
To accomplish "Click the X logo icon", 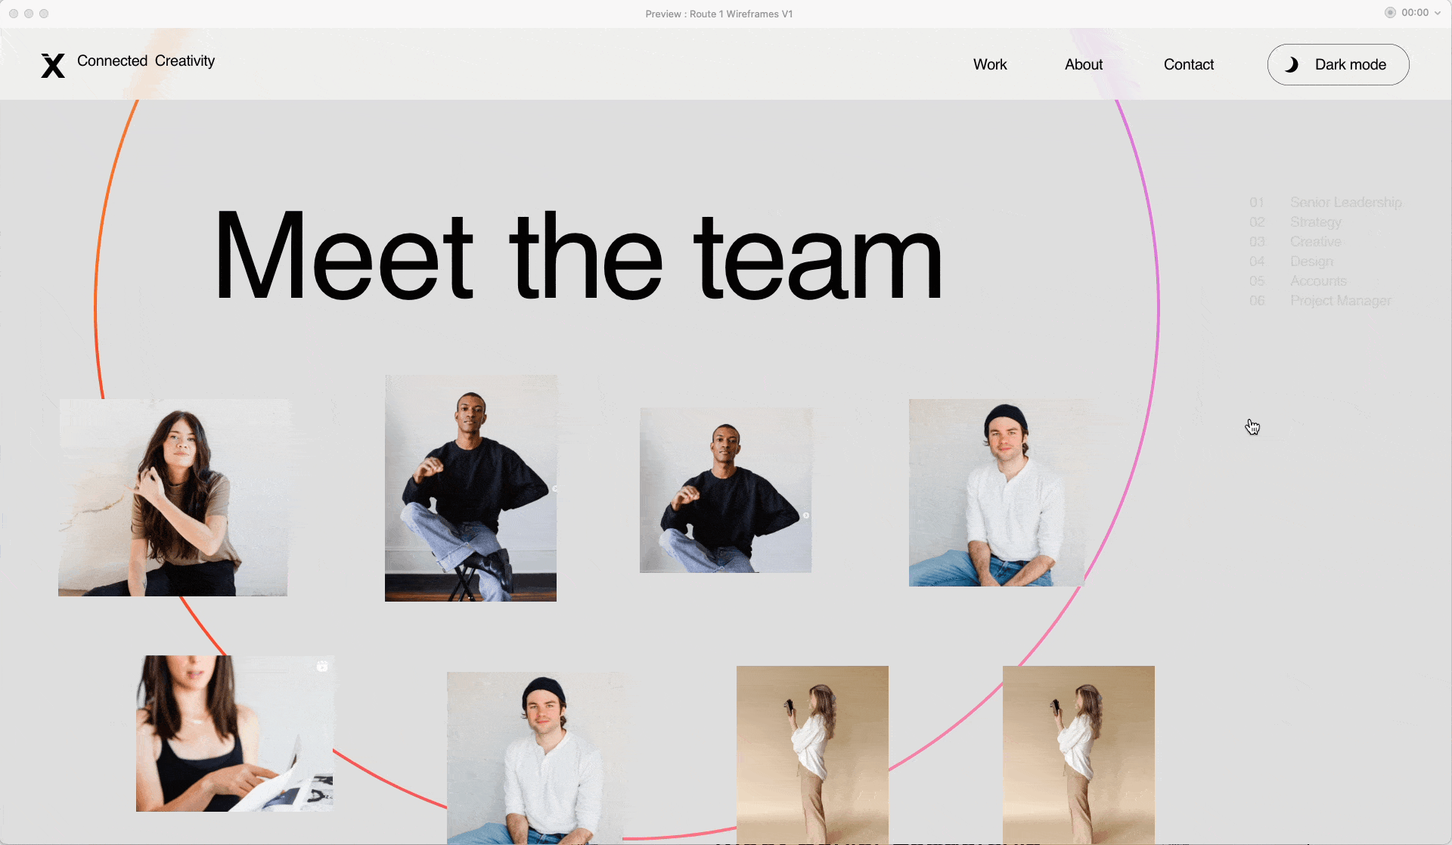I will [x=53, y=66].
